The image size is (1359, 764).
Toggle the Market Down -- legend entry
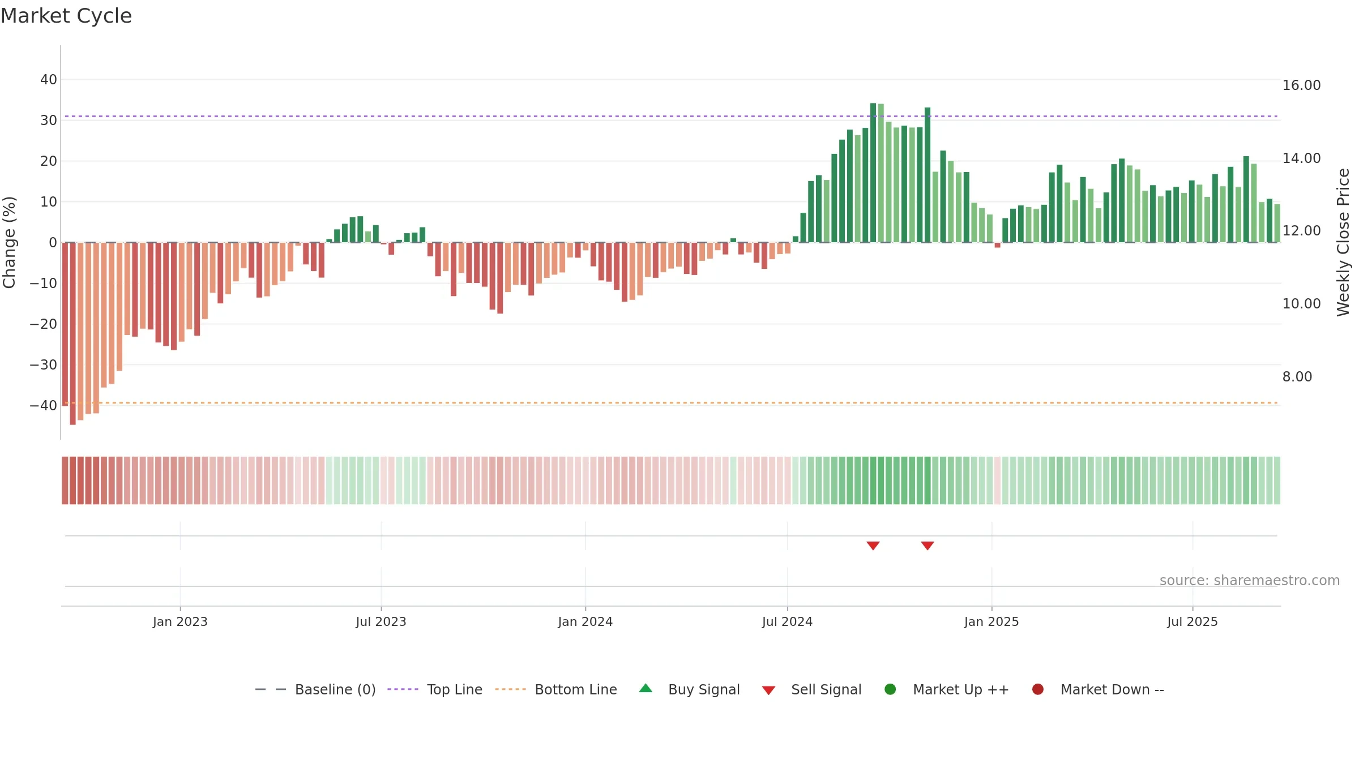[1098, 689]
